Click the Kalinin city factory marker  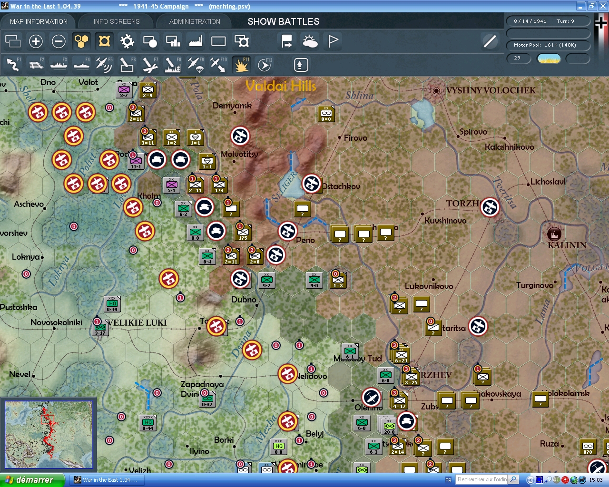click(554, 234)
